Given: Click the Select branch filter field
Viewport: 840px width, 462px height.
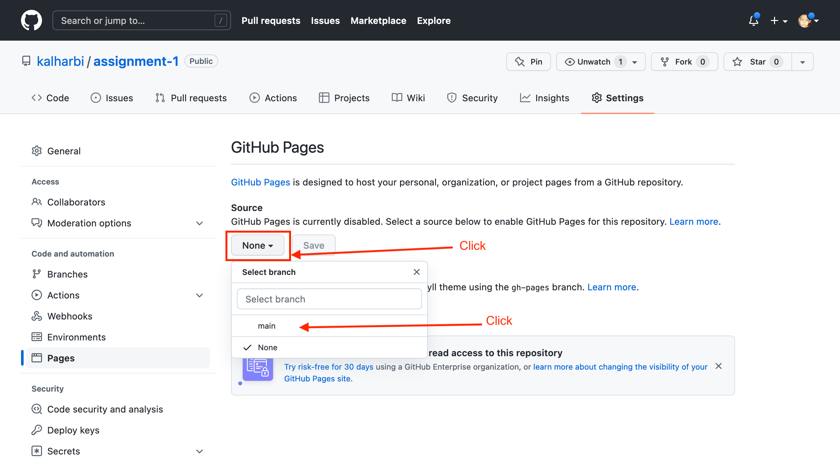Looking at the screenshot, I should (x=329, y=299).
